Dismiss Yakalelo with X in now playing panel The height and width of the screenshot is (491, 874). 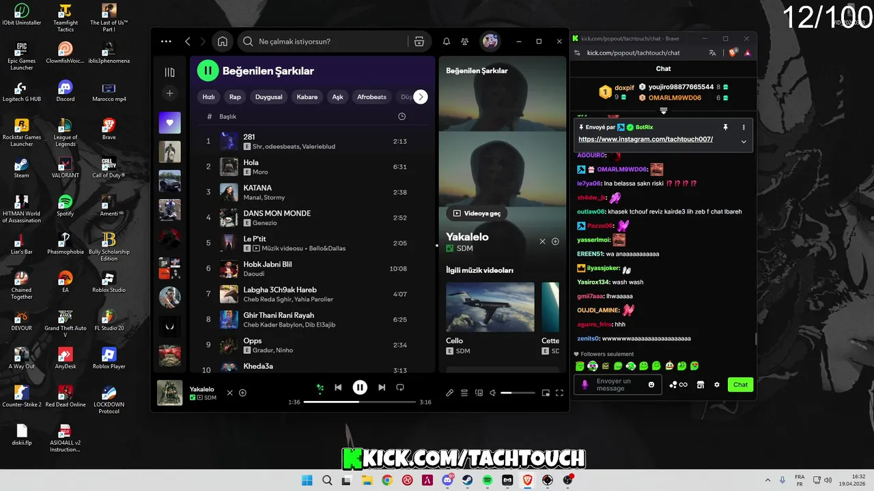tap(543, 241)
